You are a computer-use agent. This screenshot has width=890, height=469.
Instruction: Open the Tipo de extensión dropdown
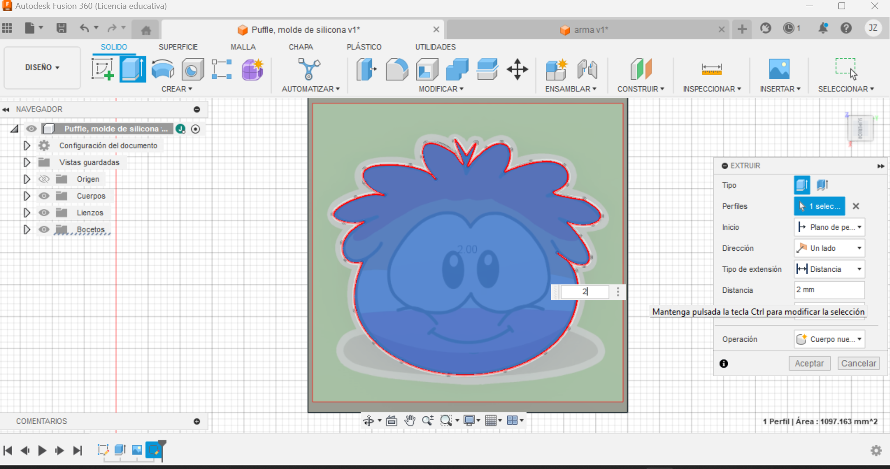coord(829,269)
